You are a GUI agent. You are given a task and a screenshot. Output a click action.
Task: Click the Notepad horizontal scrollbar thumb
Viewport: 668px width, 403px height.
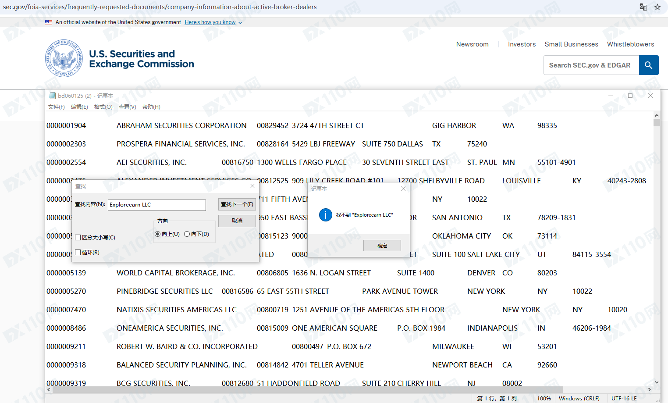(x=308, y=389)
